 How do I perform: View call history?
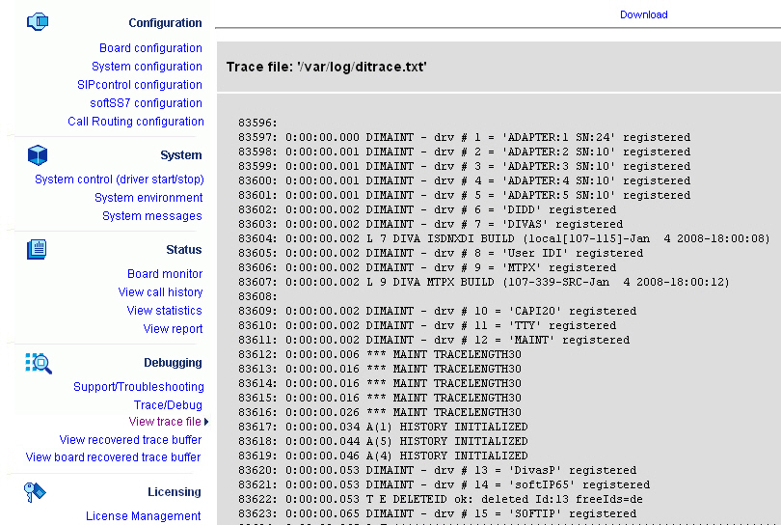point(160,292)
